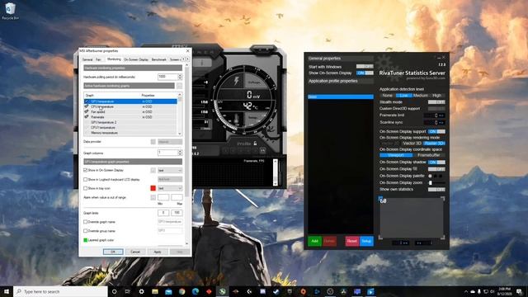
Task: Enable the Memory temperature graph
Action: click(87, 133)
